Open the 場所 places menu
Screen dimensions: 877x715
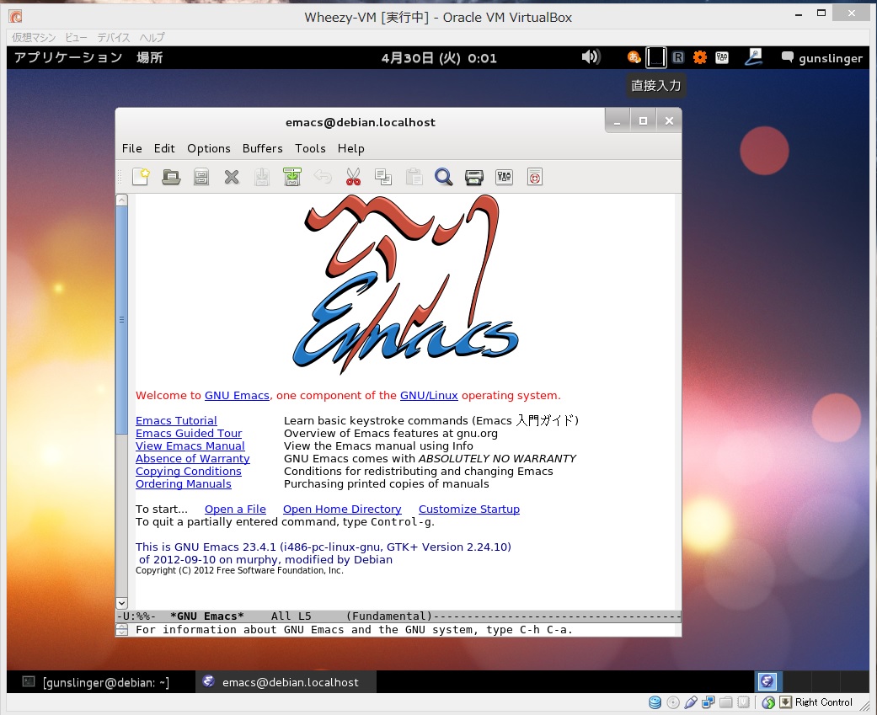tap(149, 57)
